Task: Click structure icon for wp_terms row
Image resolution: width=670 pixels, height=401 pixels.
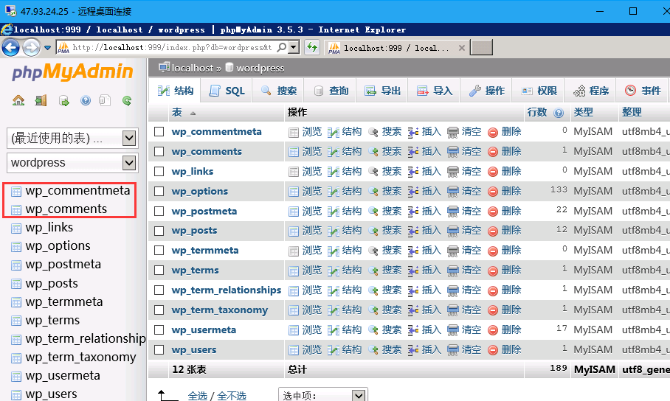Action: click(334, 271)
